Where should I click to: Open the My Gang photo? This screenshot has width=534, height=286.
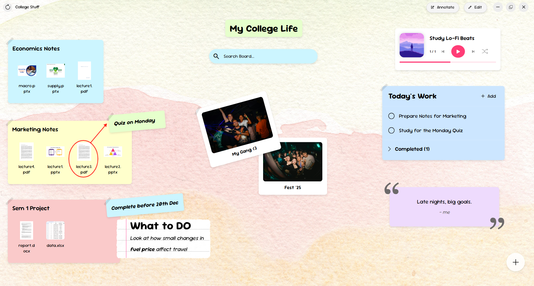point(237,125)
